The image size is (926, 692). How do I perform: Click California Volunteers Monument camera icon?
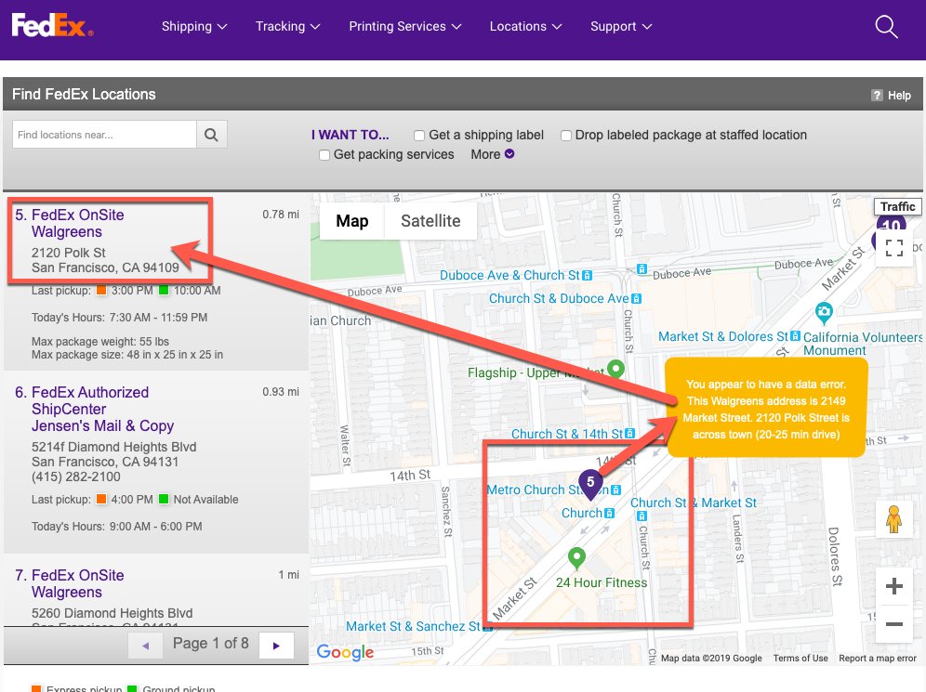(x=824, y=313)
